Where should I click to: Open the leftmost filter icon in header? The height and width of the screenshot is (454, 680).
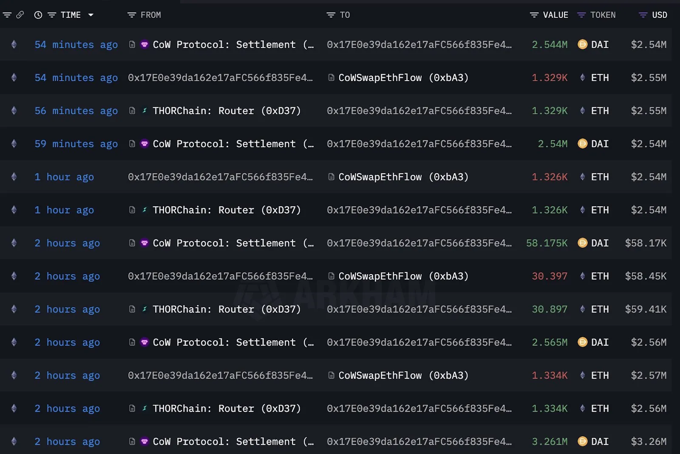coord(7,15)
